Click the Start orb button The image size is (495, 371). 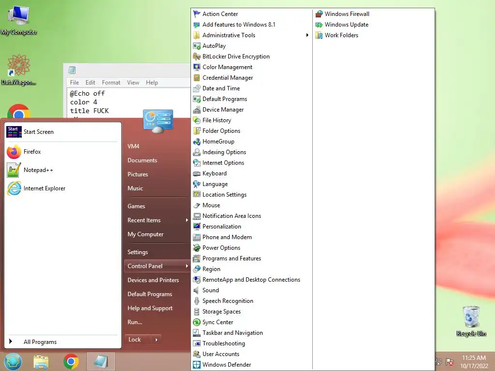point(13,361)
